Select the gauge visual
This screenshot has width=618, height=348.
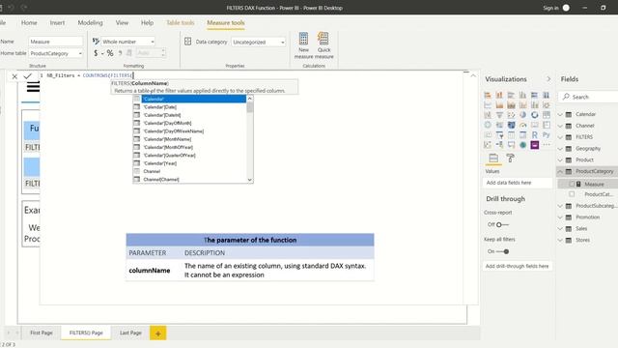(x=522, y=125)
